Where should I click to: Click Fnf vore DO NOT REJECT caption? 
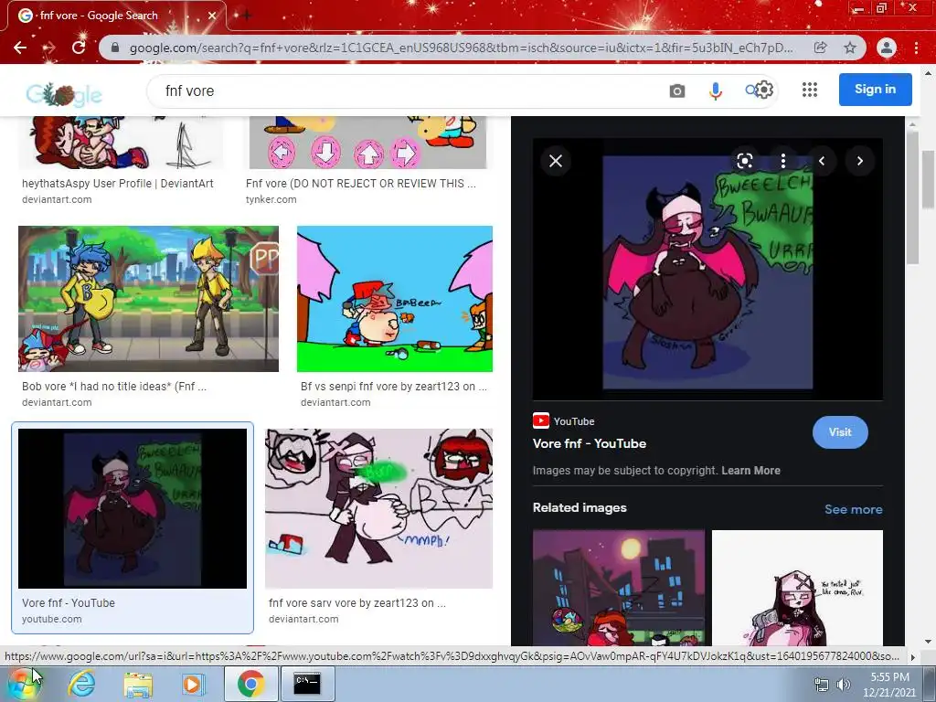360,183
